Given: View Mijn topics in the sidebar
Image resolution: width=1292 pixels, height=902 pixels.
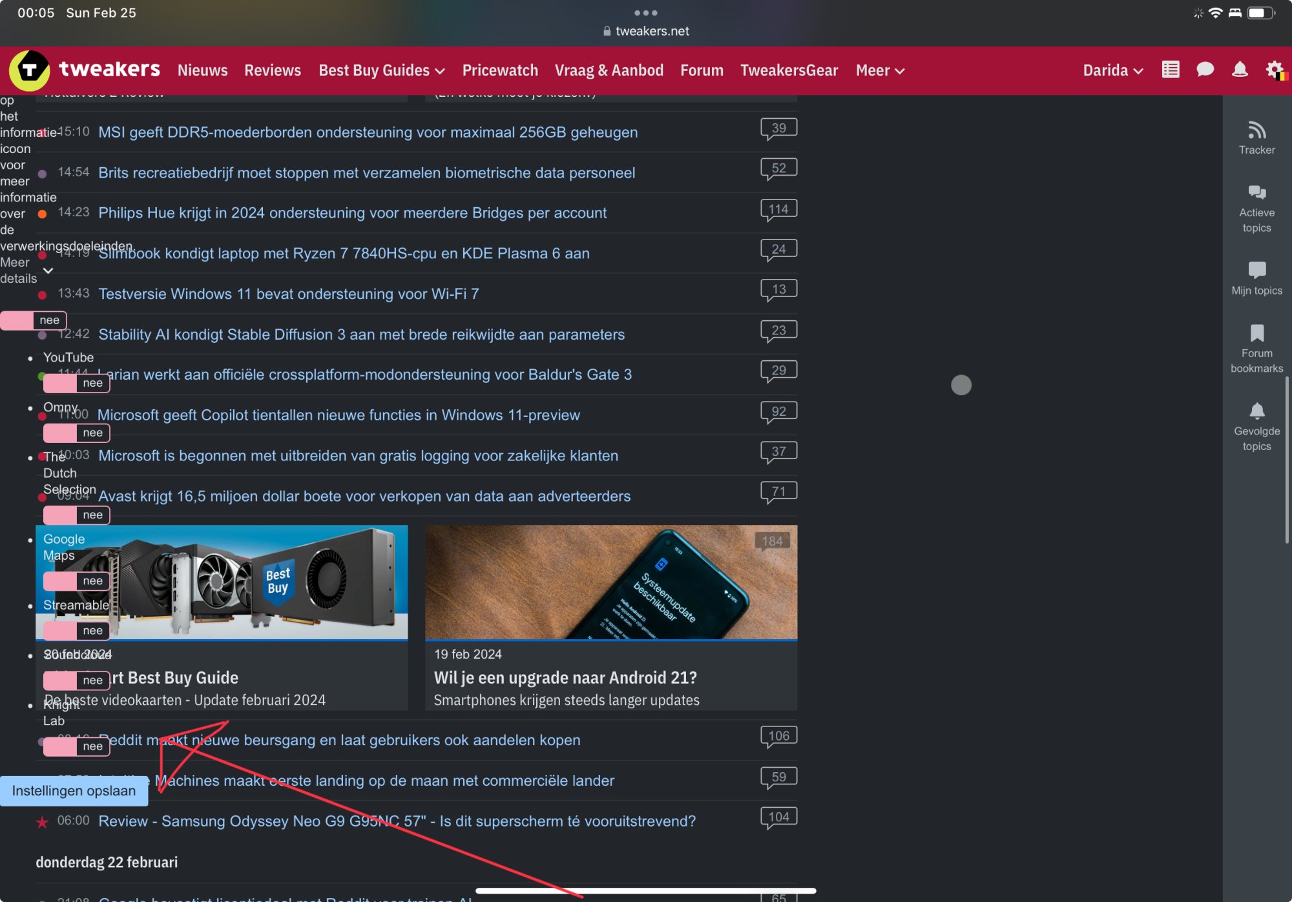Looking at the screenshot, I should tap(1256, 278).
